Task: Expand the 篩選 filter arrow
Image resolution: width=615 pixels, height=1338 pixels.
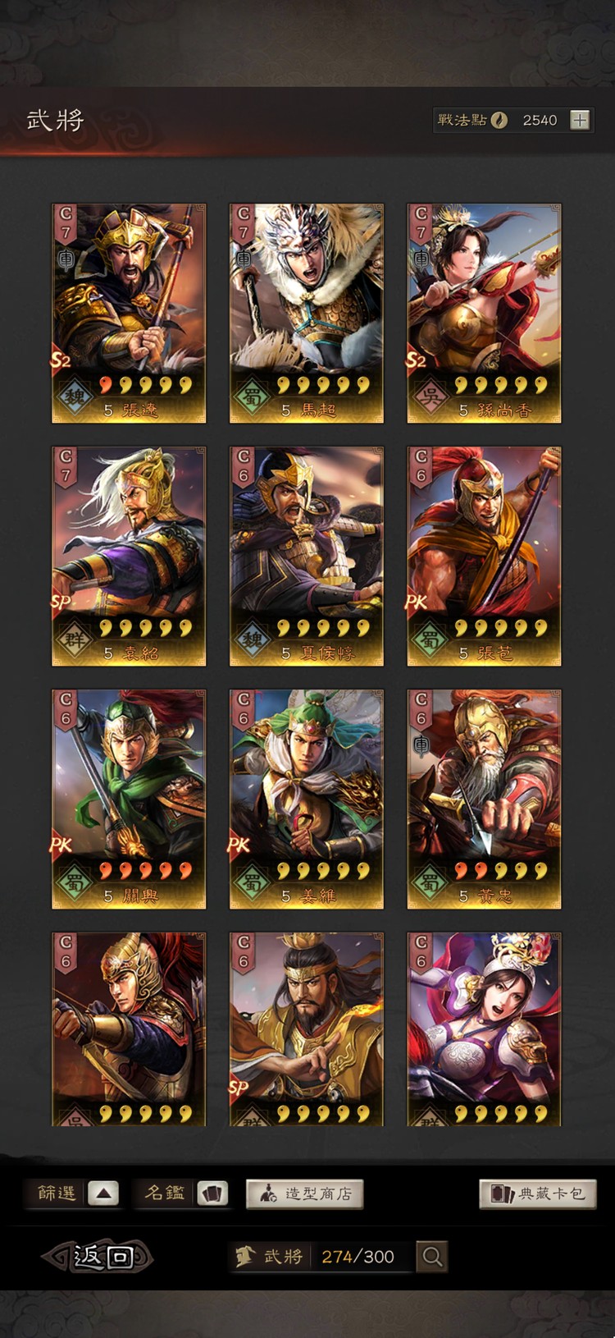Action: coord(103,1193)
